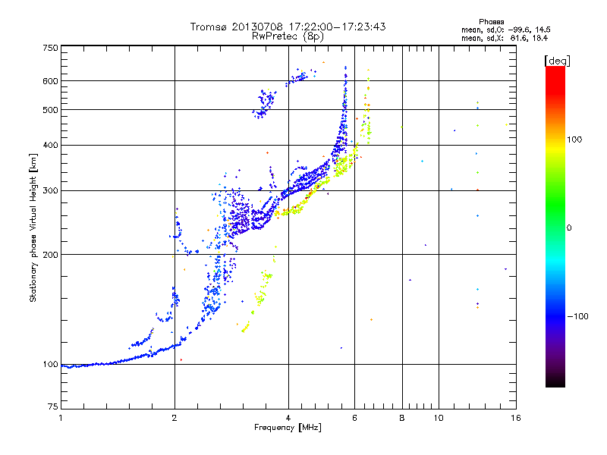Click the colorbar tick label '-100'
The width and height of the screenshot is (607, 455).
(578, 316)
